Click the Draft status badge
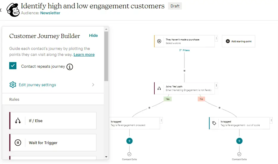278x164 pixels. 175,6
